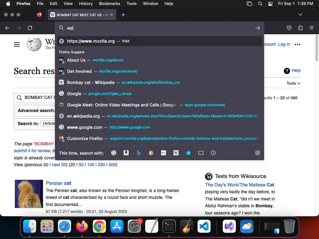Search this time with eBay

click(163, 153)
